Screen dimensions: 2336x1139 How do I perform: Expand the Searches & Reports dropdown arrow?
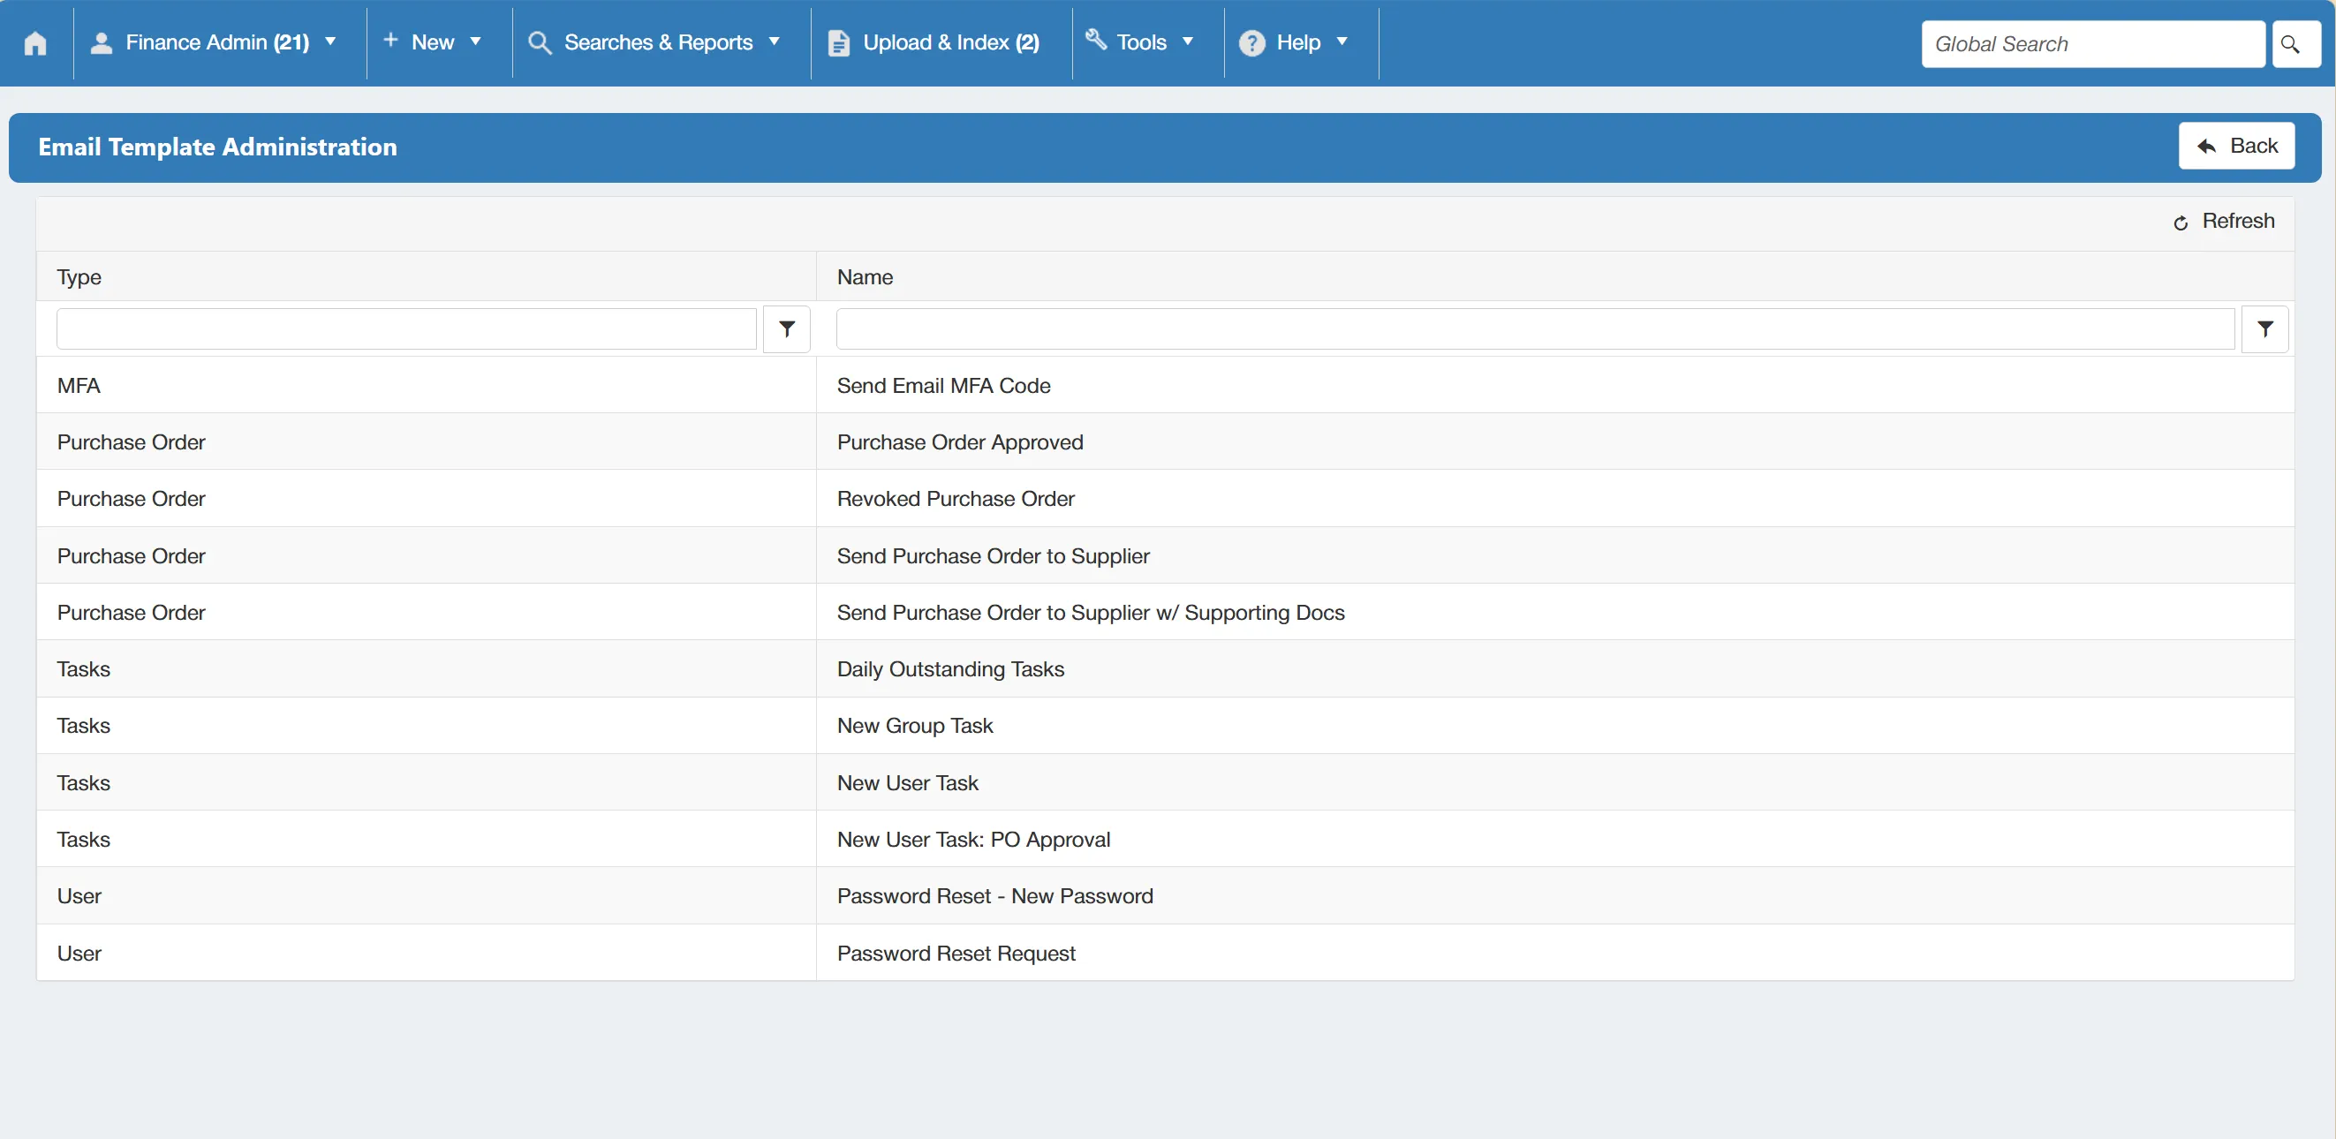click(x=775, y=41)
